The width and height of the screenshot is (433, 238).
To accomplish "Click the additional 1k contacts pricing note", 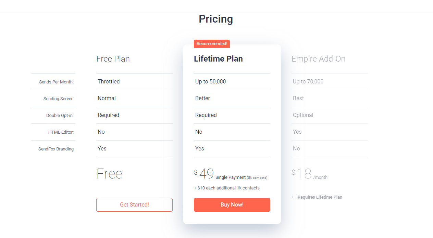I will (x=227, y=188).
